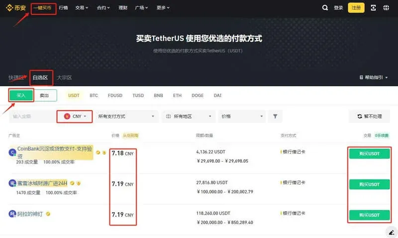This screenshot has height=238, width=398.
Task: Select the FDUSD coin tab
Action: tap(115, 95)
